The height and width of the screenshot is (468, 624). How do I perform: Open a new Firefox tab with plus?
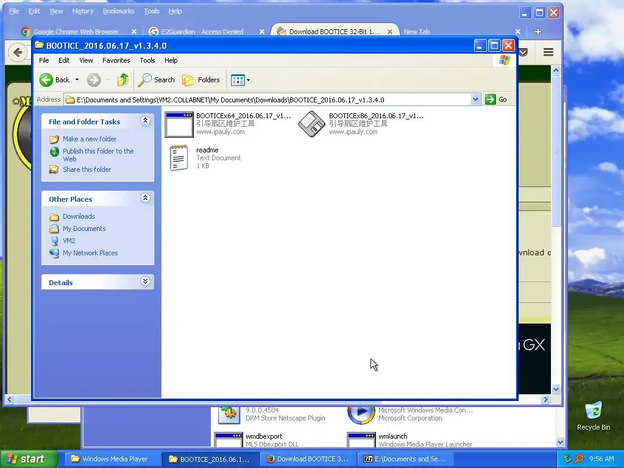tap(538, 32)
